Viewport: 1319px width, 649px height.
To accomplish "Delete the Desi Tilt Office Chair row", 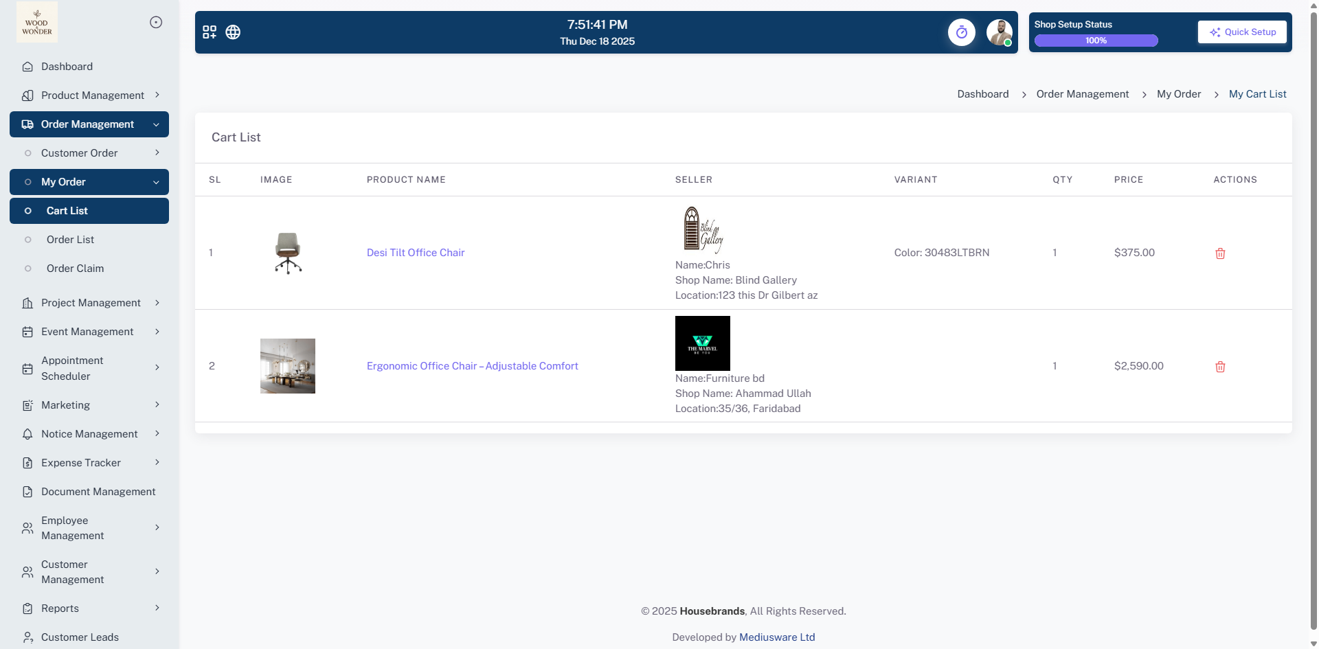I will (1220, 253).
